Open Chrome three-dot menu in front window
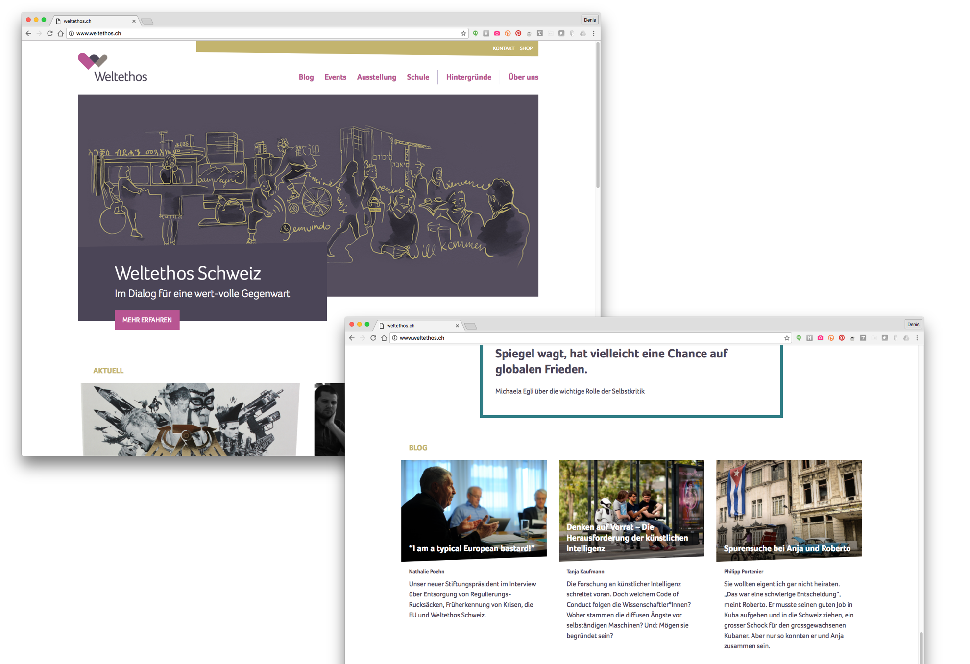 (x=917, y=338)
